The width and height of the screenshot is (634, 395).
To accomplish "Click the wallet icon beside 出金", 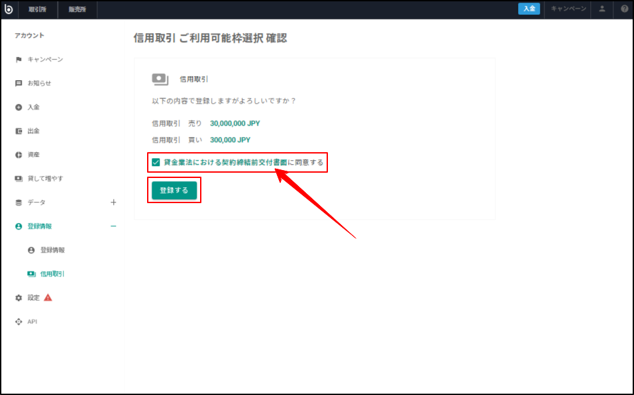I will [x=18, y=131].
